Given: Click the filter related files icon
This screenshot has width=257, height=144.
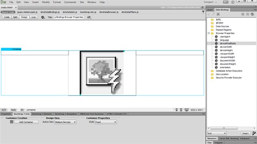Looking at the screenshot, I should click(x=203, y=12).
